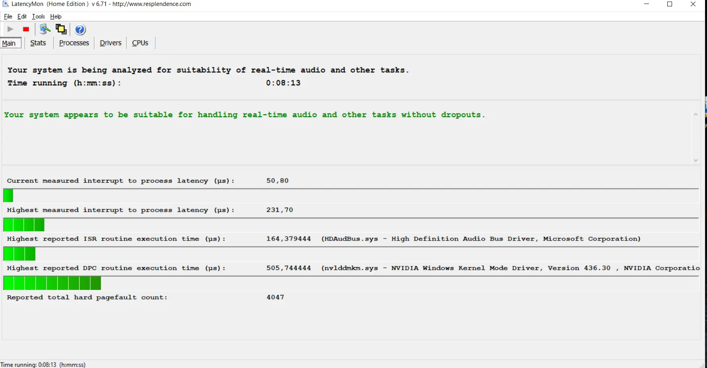Screen dimensions: 707x368
Task: Maximize the LatencyMon window
Action: [x=670, y=4]
